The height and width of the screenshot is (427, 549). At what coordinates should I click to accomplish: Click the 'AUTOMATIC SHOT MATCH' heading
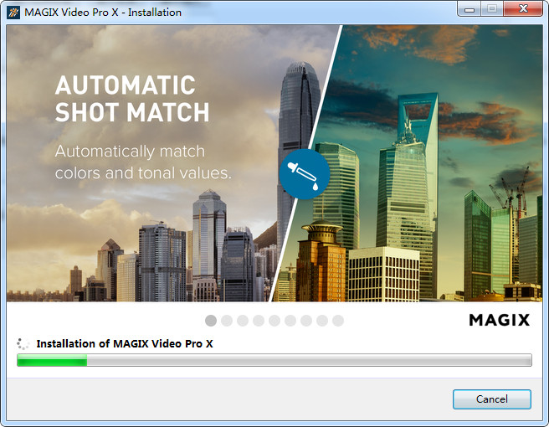[x=132, y=99]
